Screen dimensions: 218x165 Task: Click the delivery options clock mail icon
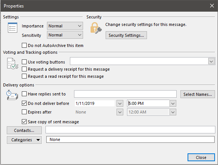(x=12, y=95)
